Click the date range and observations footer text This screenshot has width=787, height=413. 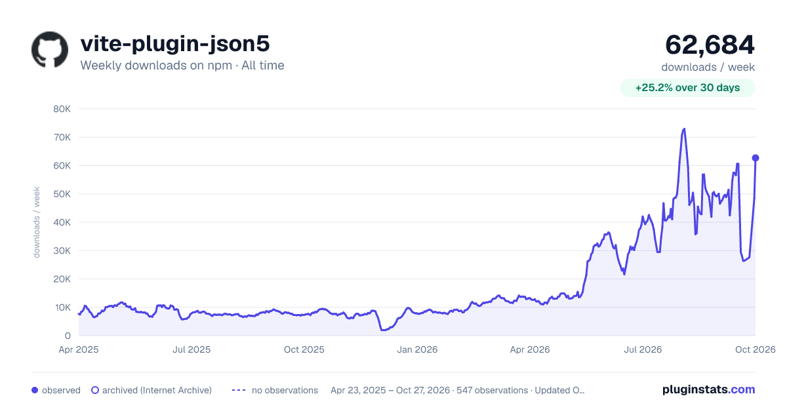458,390
